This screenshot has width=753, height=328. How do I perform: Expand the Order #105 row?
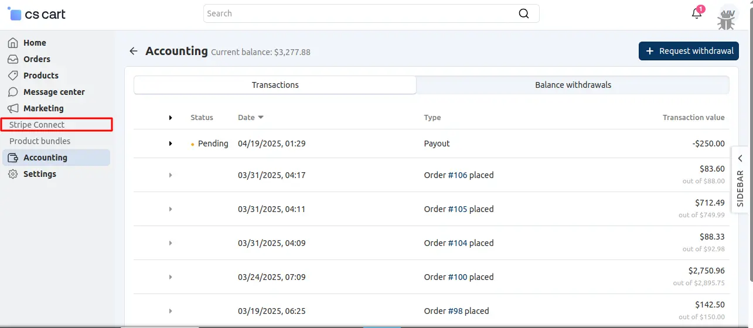(x=171, y=209)
